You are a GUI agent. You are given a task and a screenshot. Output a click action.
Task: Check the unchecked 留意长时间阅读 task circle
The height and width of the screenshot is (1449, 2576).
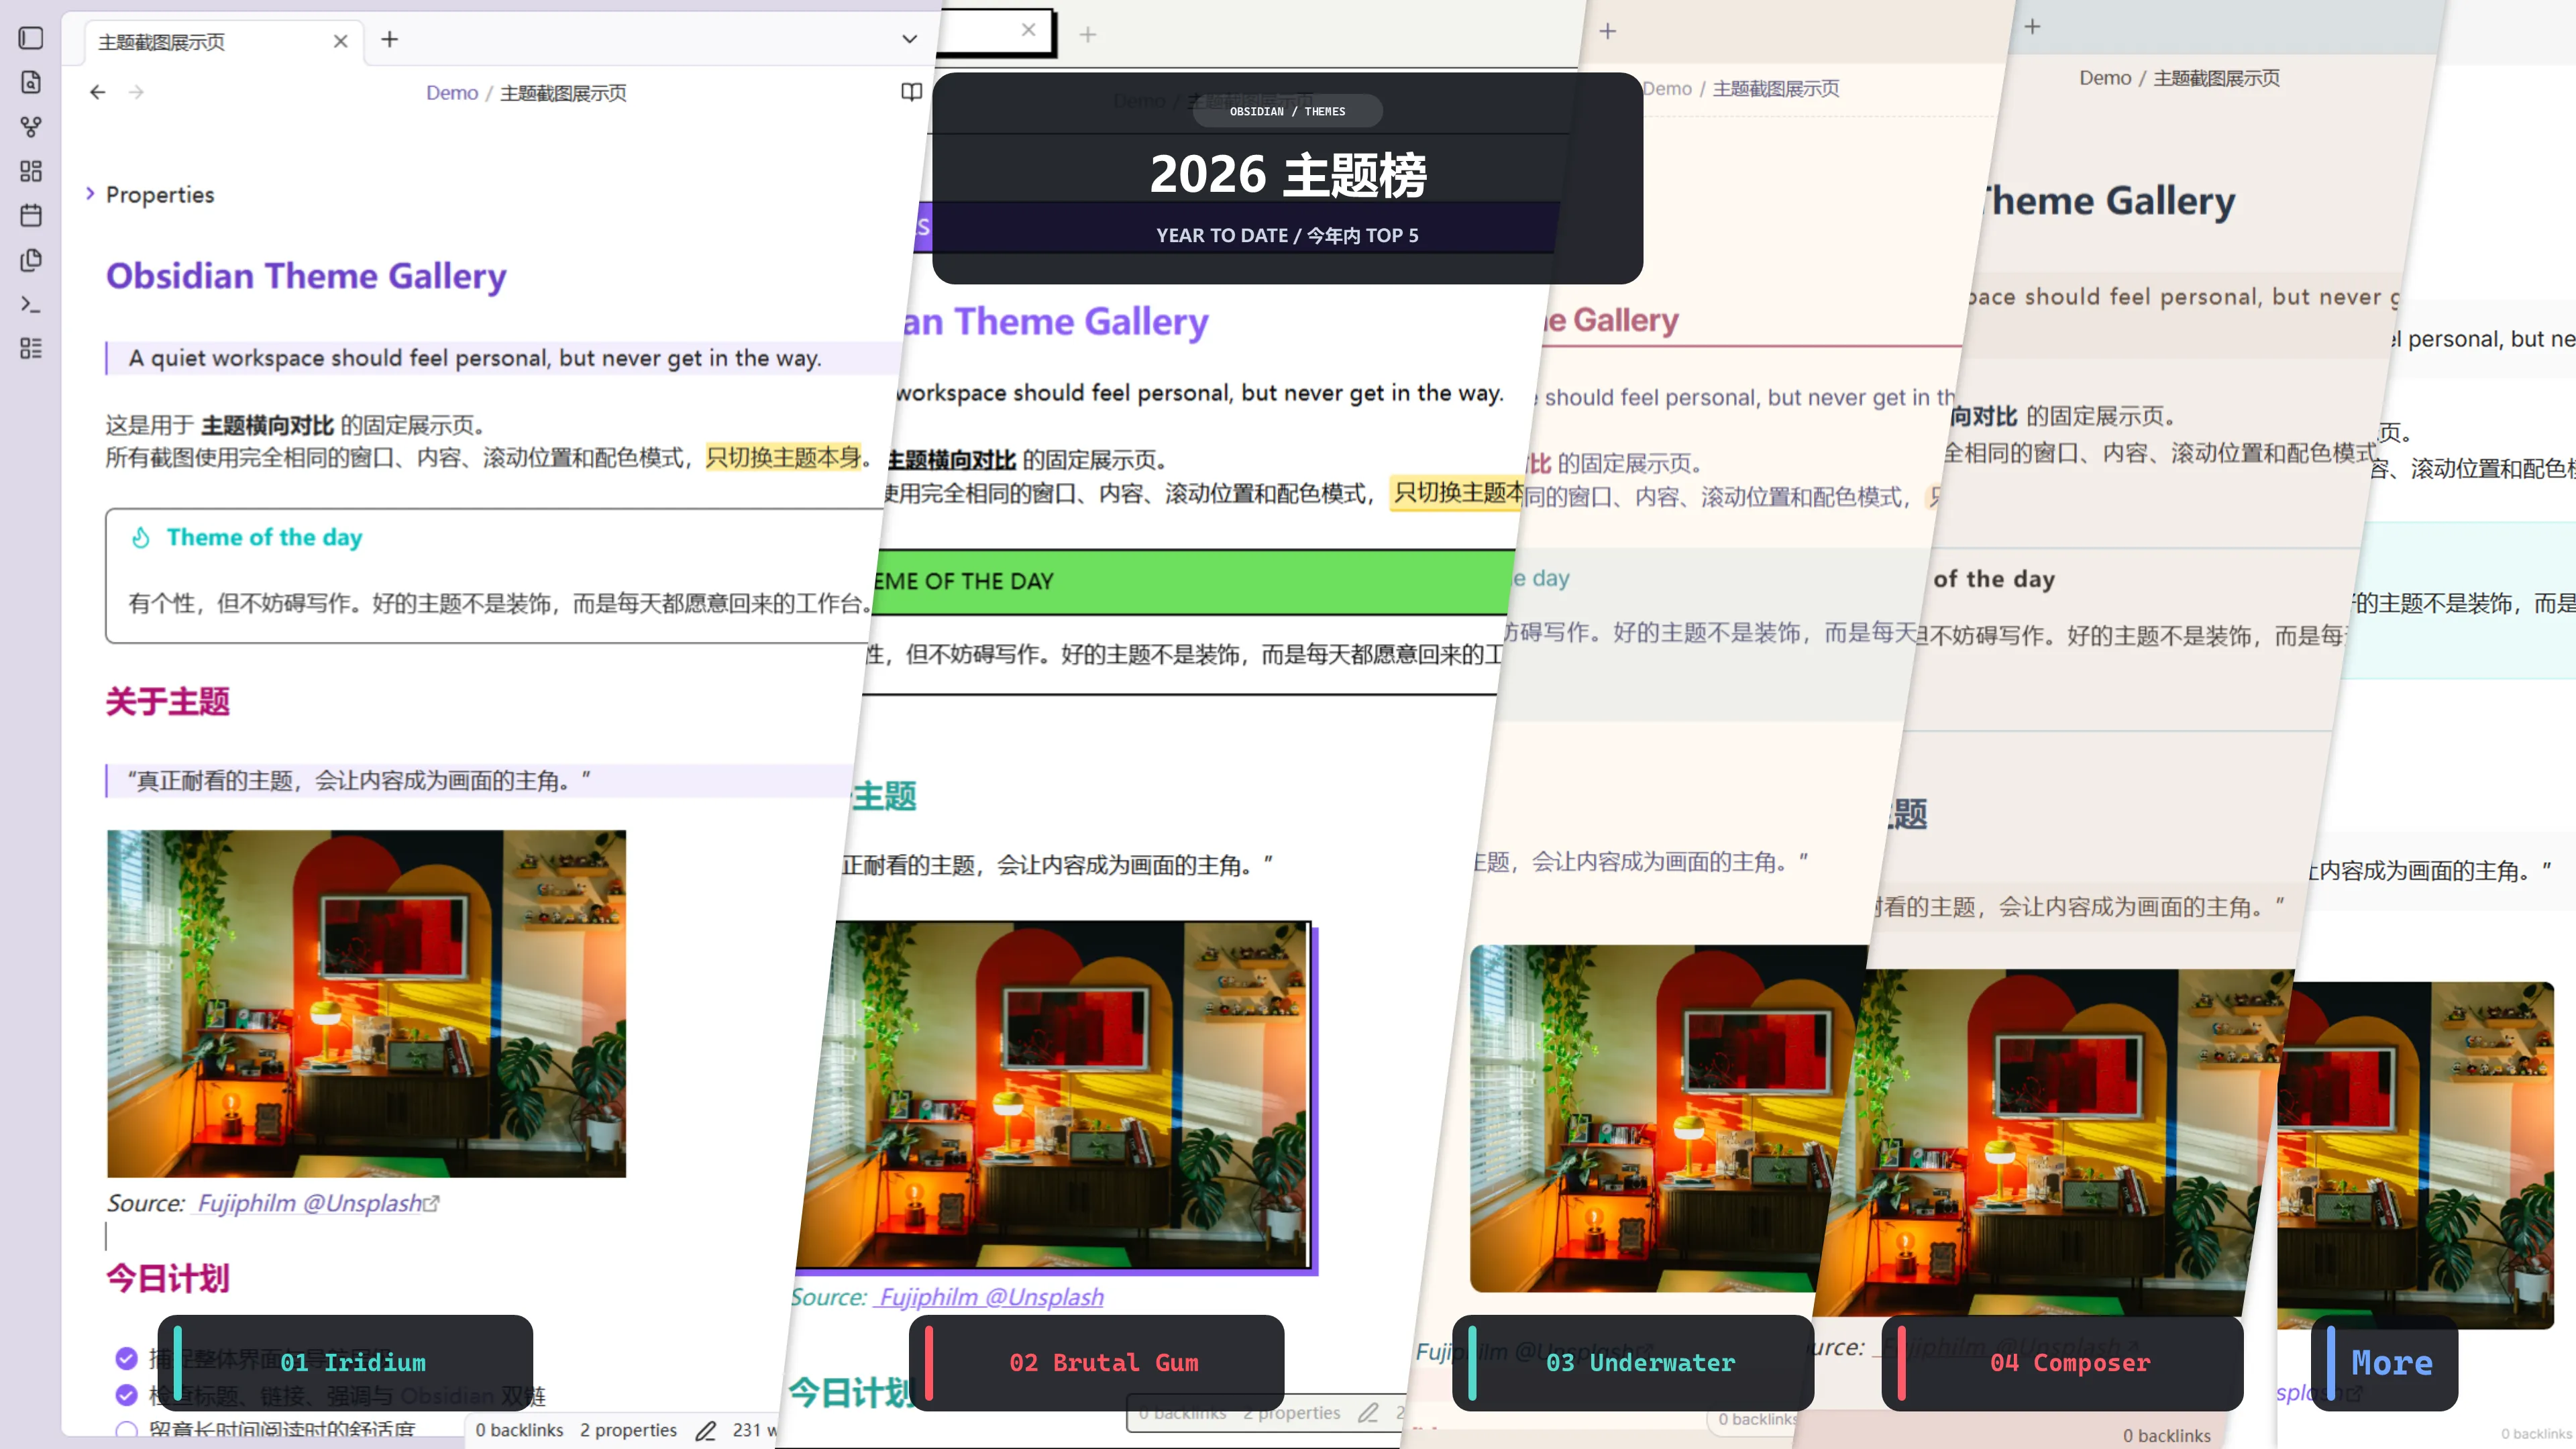[126, 1431]
